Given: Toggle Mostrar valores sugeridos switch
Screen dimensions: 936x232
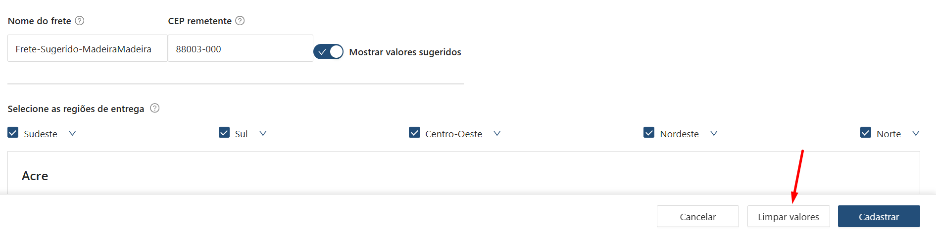Looking at the screenshot, I should tap(329, 52).
